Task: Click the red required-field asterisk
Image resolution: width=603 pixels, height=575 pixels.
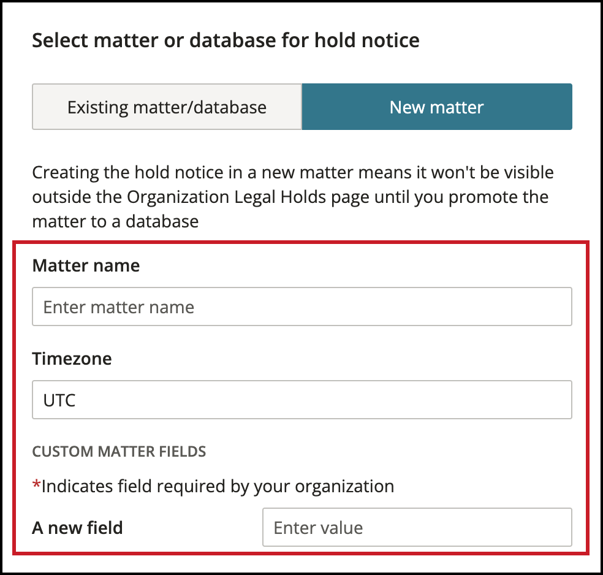Action: [37, 484]
